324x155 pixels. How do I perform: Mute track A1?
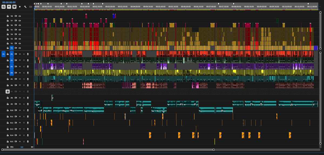click(20, 54)
